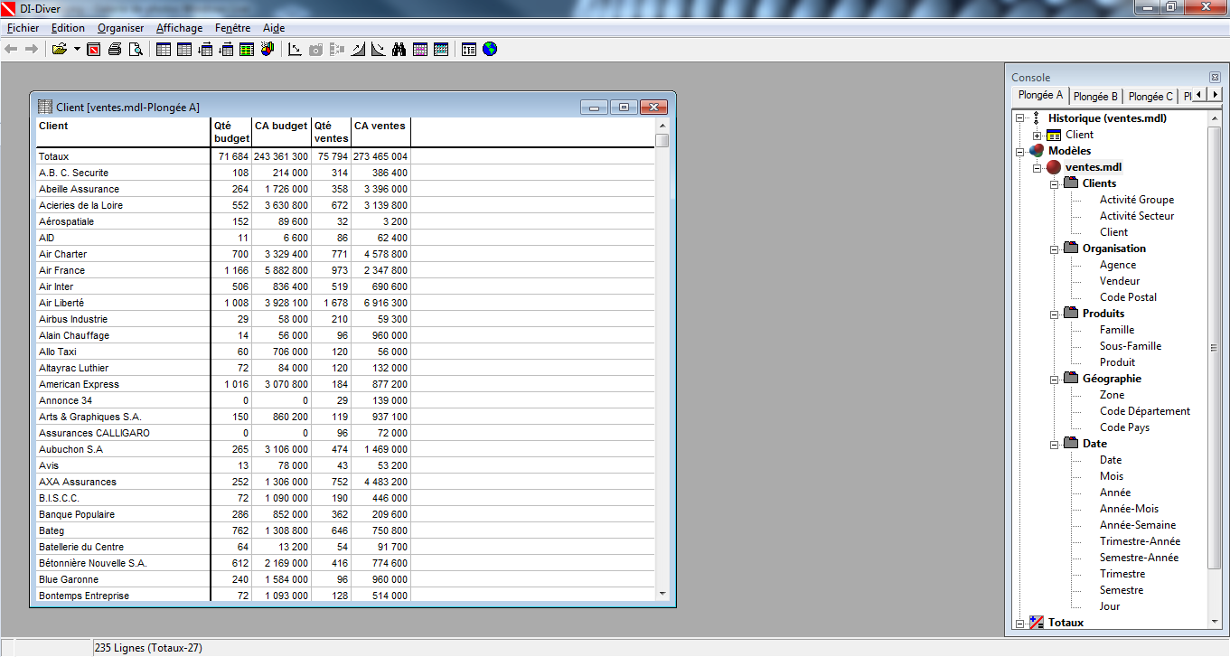This screenshot has width=1230, height=657.
Task: Close the Console panel with its X
Action: pos(1215,77)
